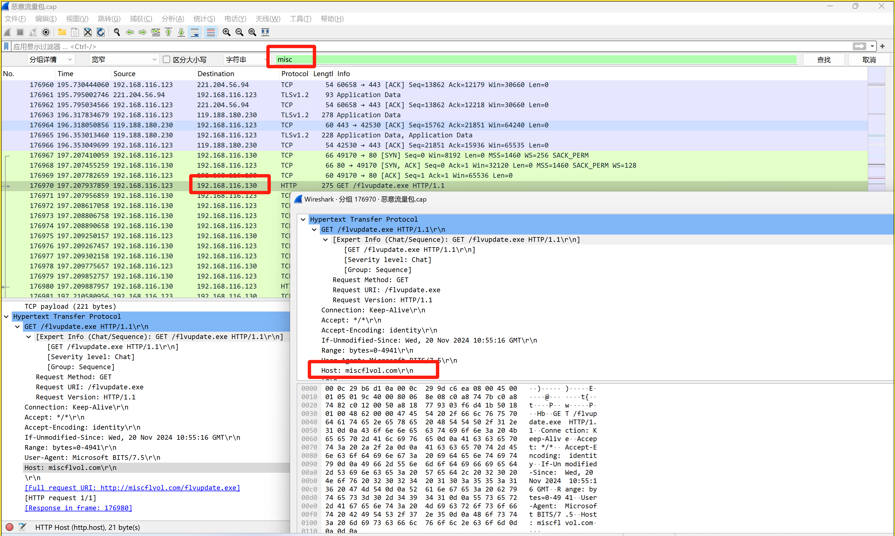Open the 文件(F) menu
895x536 pixels.
(x=15, y=19)
